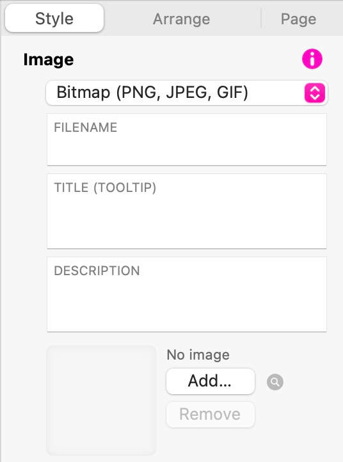The height and width of the screenshot is (462, 343).
Task: Switch to the Style tab
Action: pos(54,19)
